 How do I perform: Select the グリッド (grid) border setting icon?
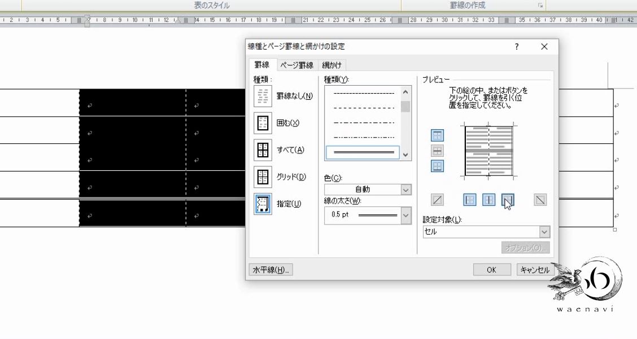point(263,177)
